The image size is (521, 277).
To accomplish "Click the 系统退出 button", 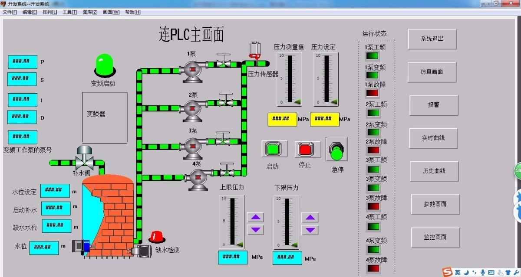I will click(x=432, y=39).
